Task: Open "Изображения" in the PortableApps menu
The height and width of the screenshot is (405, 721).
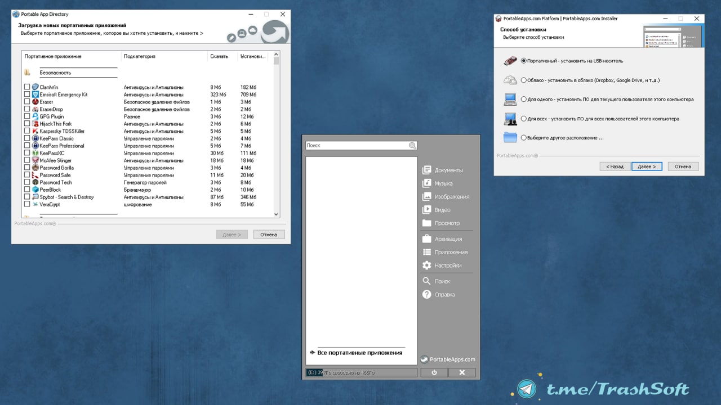Action: (447, 197)
